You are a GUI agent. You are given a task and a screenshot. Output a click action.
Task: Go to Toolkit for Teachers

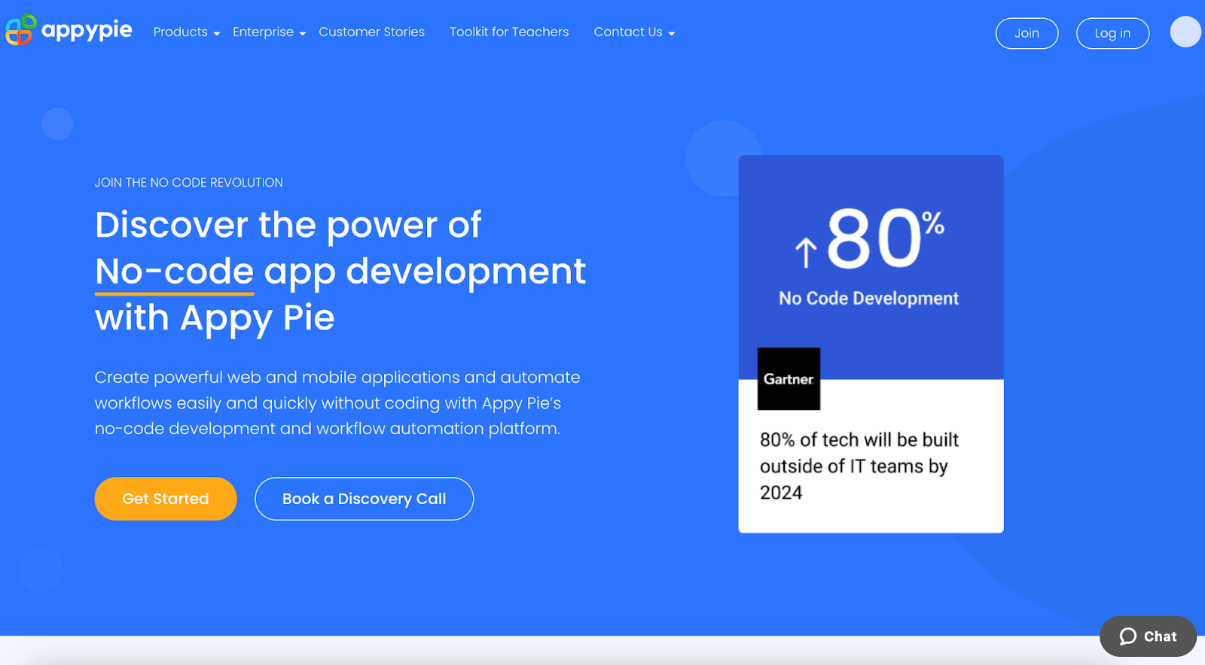click(509, 32)
